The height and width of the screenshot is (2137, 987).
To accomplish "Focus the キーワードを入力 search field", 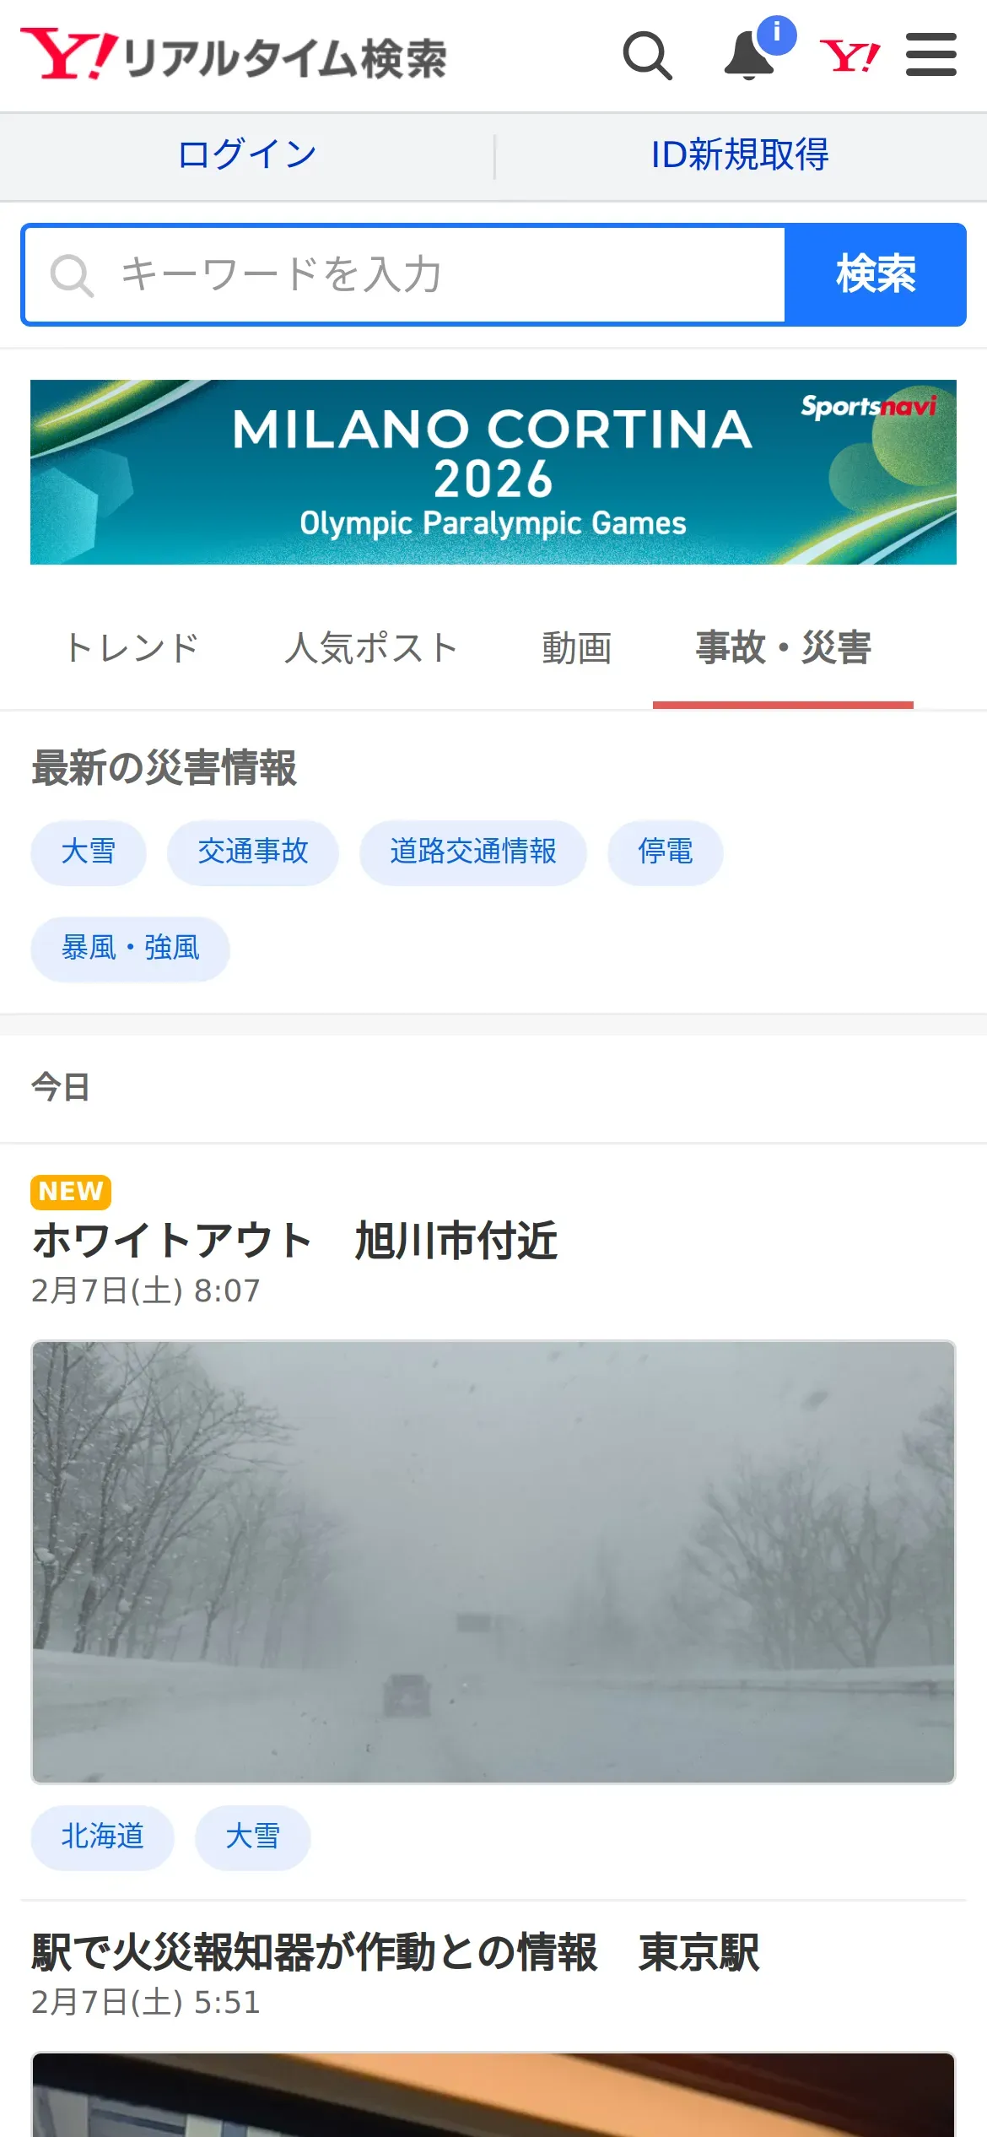I will click(x=404, y=274).
